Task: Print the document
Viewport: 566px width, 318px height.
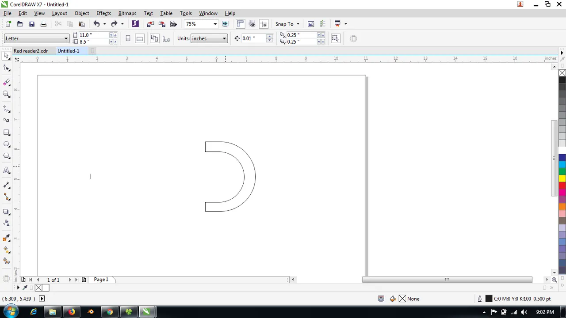Action: click(43, 24)
